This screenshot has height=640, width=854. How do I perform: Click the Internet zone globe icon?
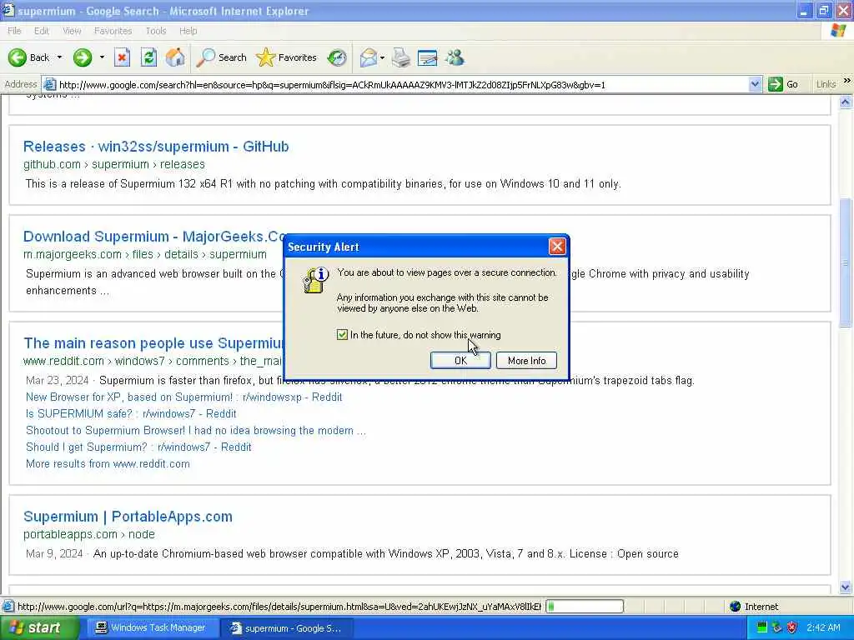(x=736, y=607)
